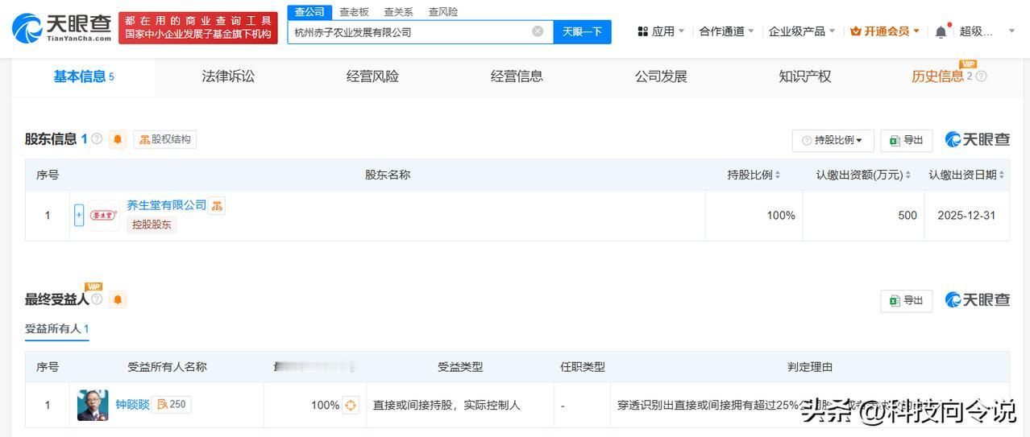1030x437 pixels.
Task: Click the help icon beside 历史信息 tab
Action: 981,76
